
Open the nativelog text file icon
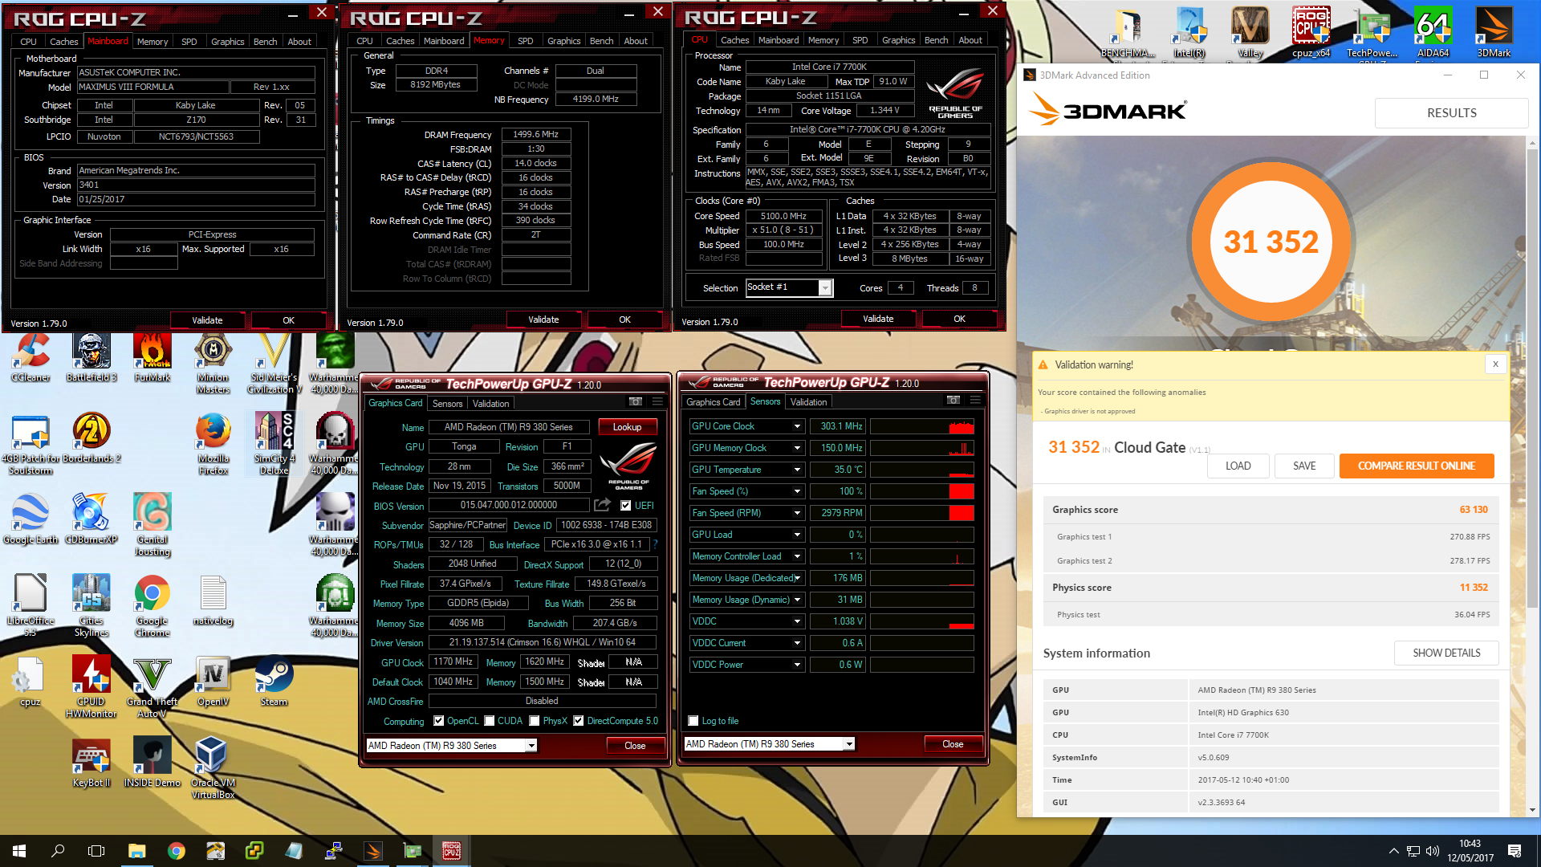coord(213,600)
